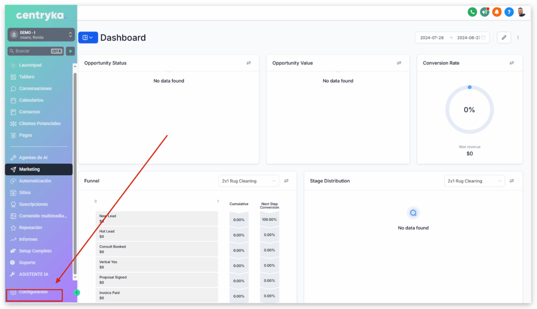Open the orange notifications bell
Screen dimensions: 537x309
[497, 12]
